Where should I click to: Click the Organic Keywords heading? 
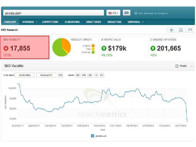pos(163,40)
